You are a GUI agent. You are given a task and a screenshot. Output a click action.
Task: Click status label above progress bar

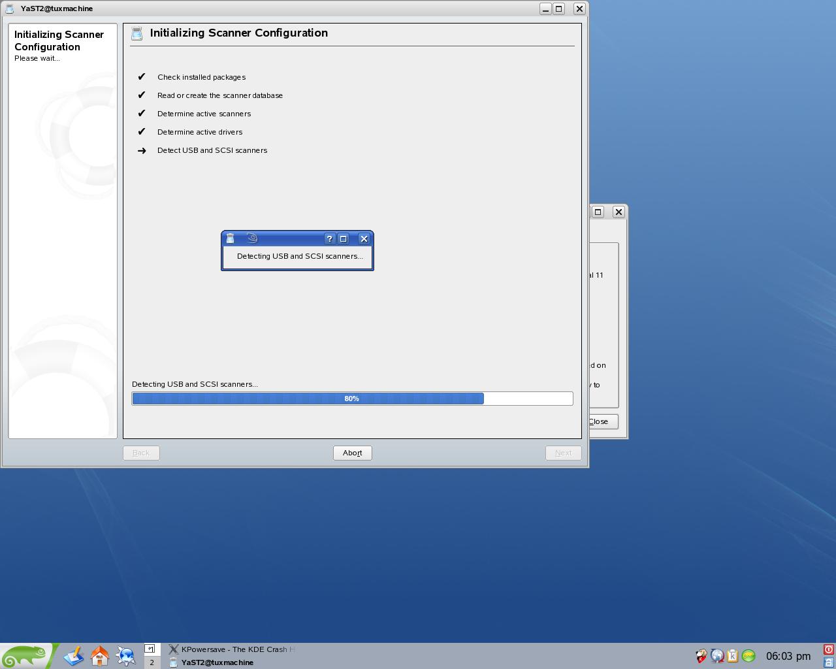[x=195, y=384]
